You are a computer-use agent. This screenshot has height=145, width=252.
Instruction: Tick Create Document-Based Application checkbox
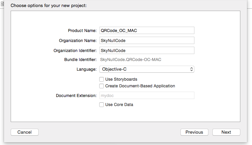point(102,86)
